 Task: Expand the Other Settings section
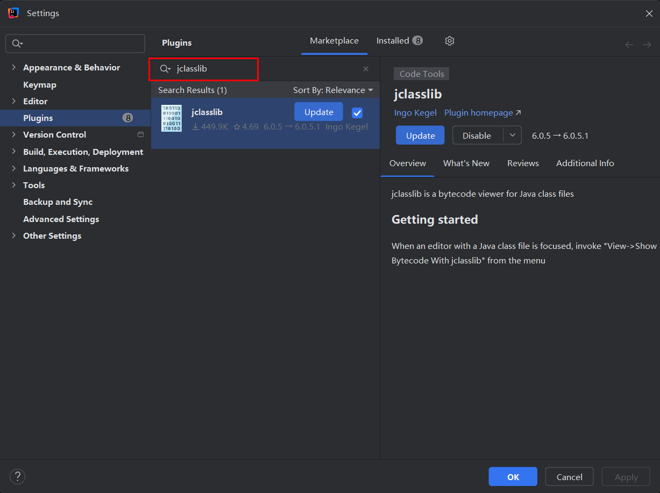(14, 235)
